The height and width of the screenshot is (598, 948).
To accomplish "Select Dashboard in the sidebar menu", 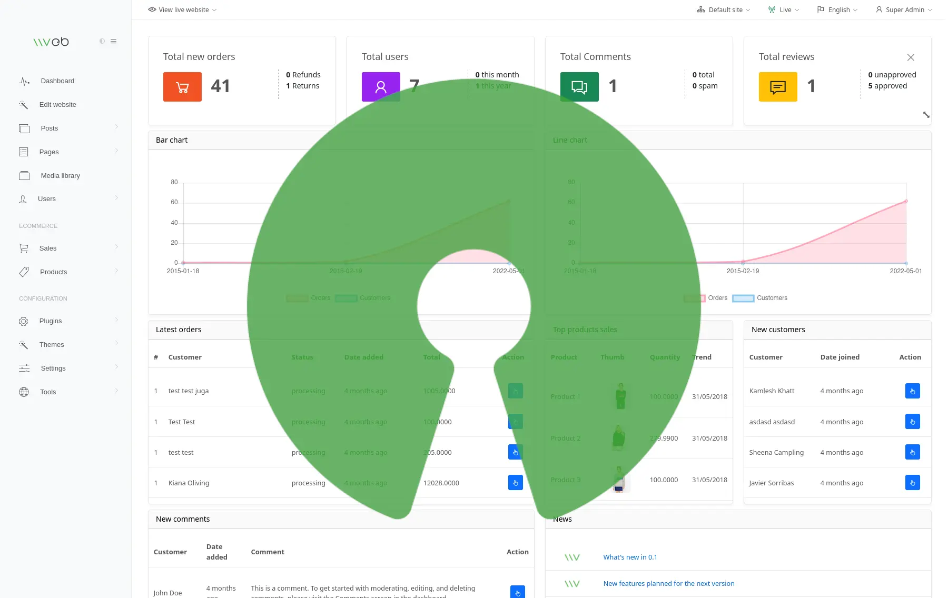I will click(x=57, y=81).
